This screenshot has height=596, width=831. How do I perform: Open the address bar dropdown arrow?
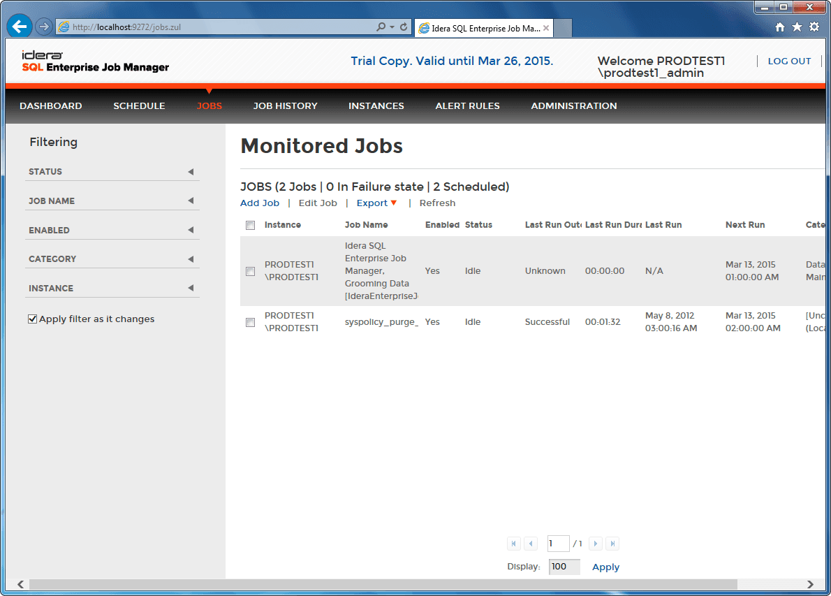coord(392,27)
